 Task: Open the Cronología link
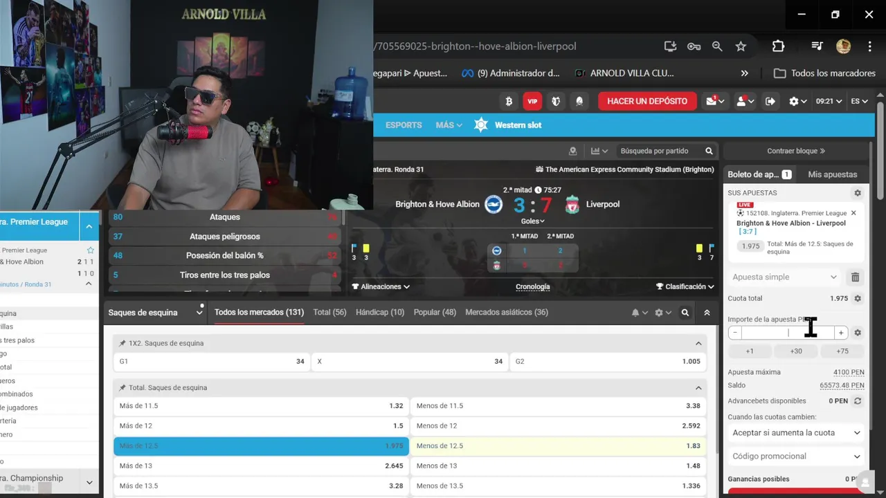533,286
